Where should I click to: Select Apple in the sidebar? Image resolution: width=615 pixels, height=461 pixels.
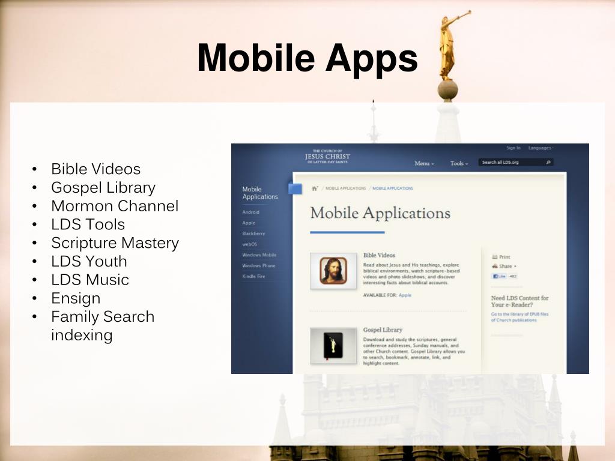tap(249, 223)
